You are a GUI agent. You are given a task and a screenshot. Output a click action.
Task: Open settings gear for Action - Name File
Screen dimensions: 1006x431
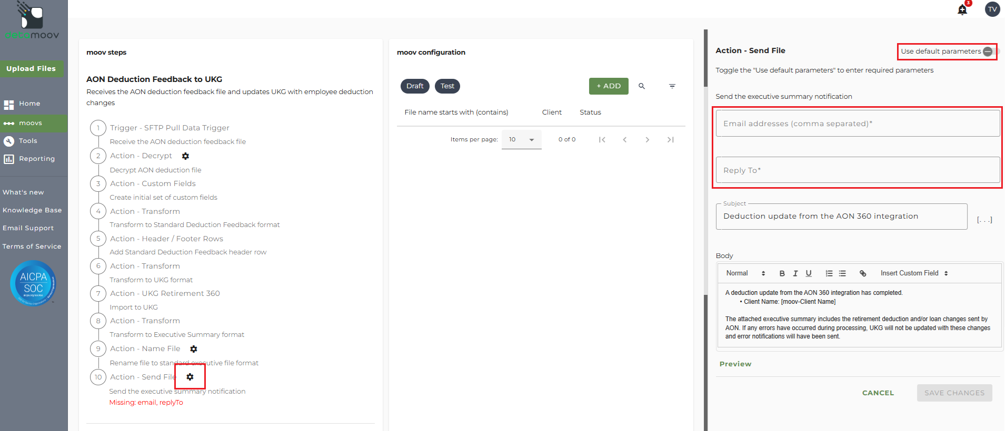click(194, 349)
